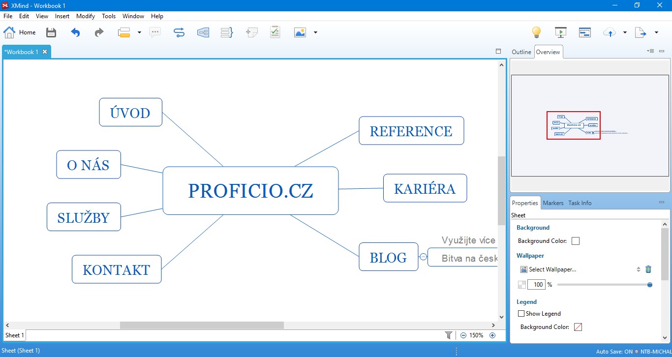
Task: Select the KONTAKT topic
Action: pyautogui.click(x=117, y=269)
